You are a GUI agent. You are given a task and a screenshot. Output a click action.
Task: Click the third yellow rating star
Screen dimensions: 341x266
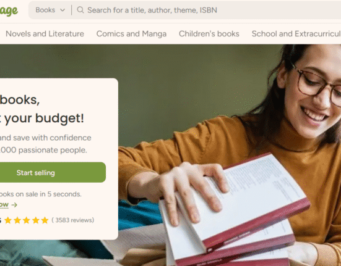coord(27,220)
